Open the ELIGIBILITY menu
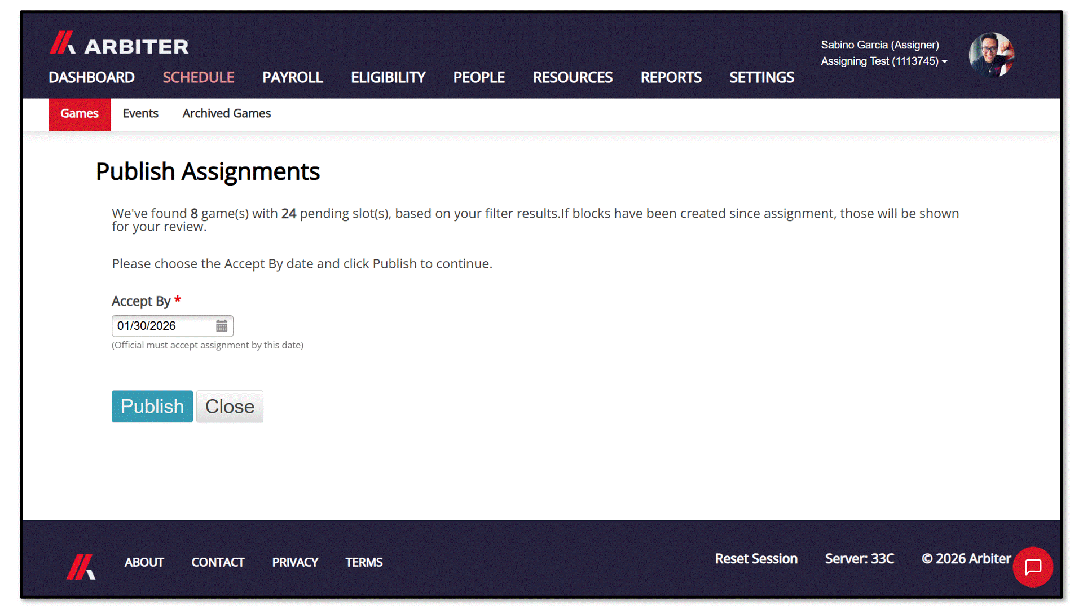 point(388,77)
